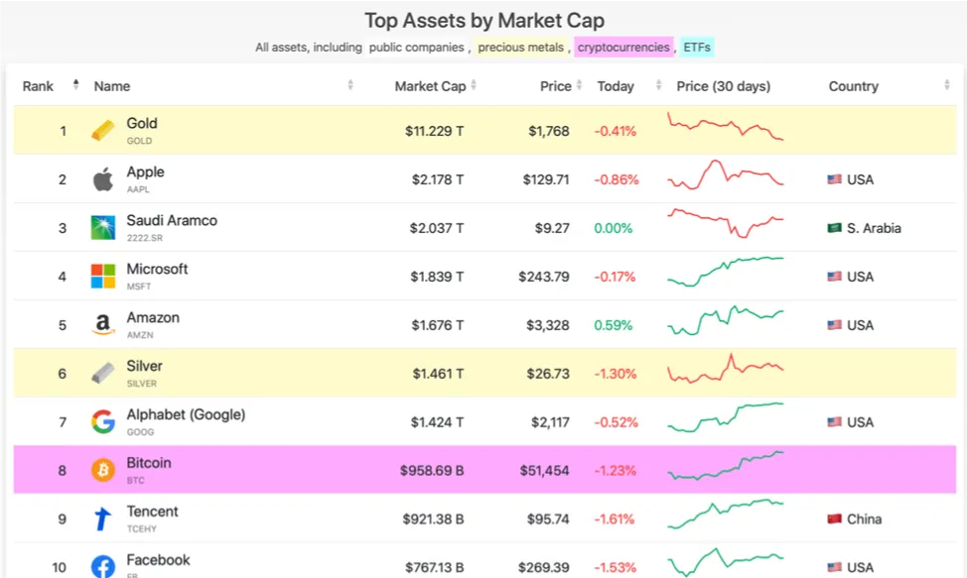Sort by Country column arrows
The image size is (967, 578).
[947, 85]
